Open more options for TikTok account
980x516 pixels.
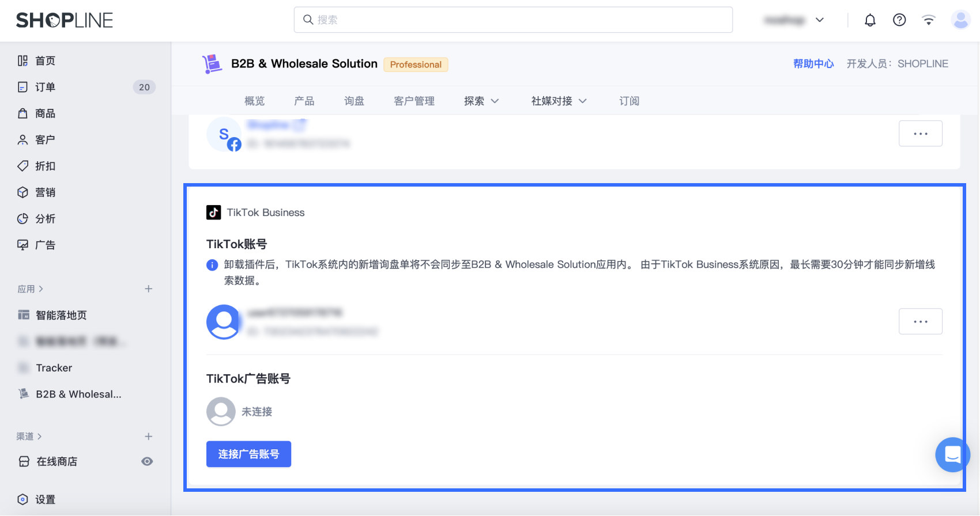(x=921, y=321)
